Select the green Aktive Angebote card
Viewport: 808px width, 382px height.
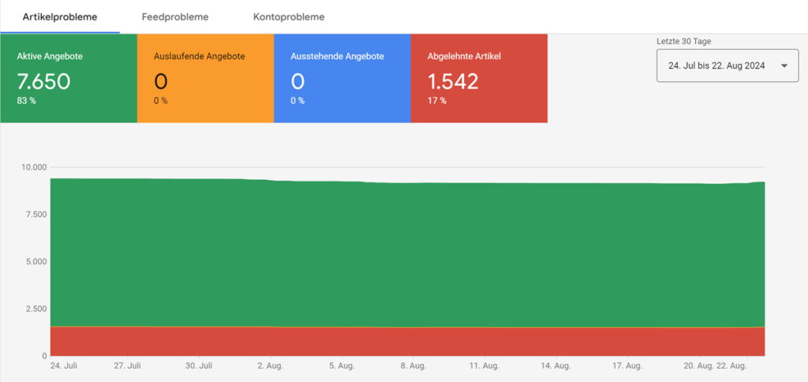[x=69, y=78]
